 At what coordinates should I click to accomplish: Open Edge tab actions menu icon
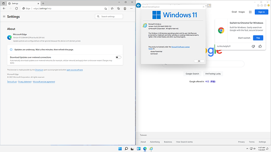[3, 3]
